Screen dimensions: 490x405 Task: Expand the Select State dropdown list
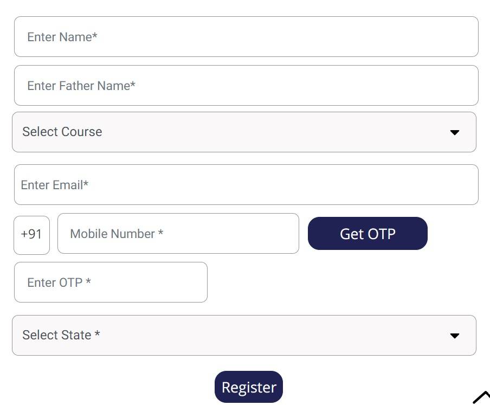pyautogui.click(x=244, y=336)
